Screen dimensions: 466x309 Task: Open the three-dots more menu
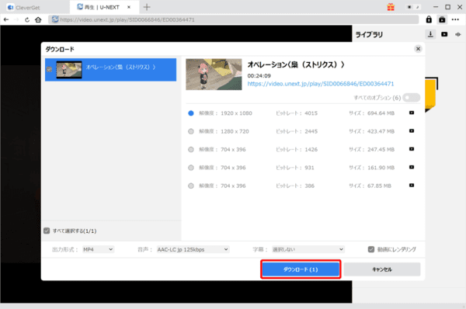pos(455,19)
